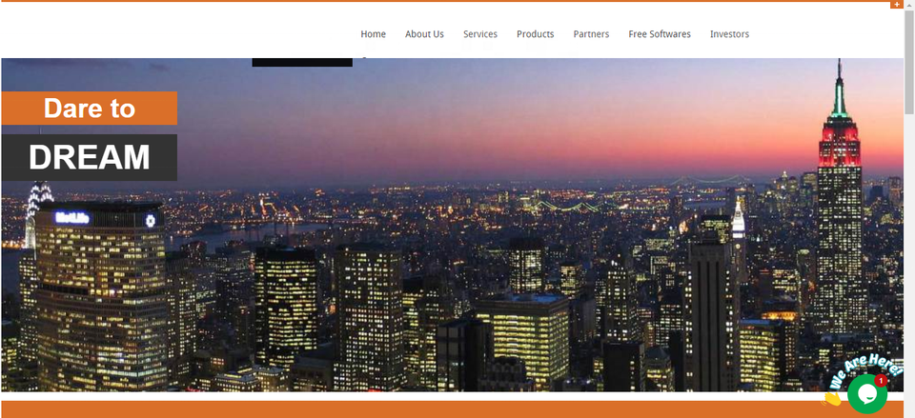The image size is (915, 418).
Task: Click the We Are Here chat label
Action: point(865,372)
